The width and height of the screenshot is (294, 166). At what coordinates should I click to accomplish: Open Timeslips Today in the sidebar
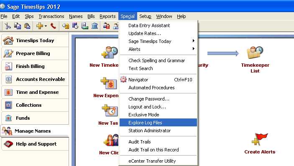[35, 40]
